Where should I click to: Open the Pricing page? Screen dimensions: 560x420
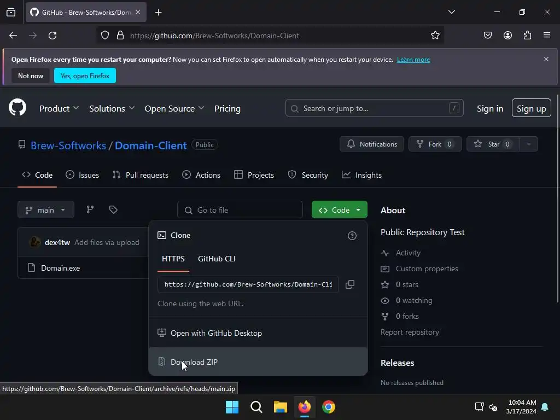227,108
